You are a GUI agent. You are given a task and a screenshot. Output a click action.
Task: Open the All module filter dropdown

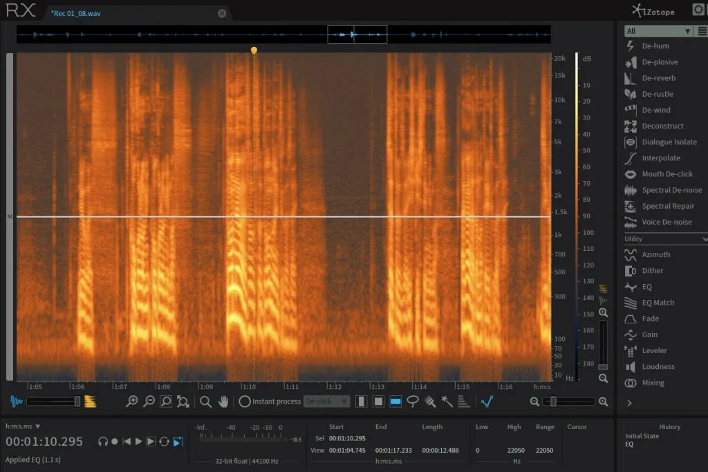658,31
